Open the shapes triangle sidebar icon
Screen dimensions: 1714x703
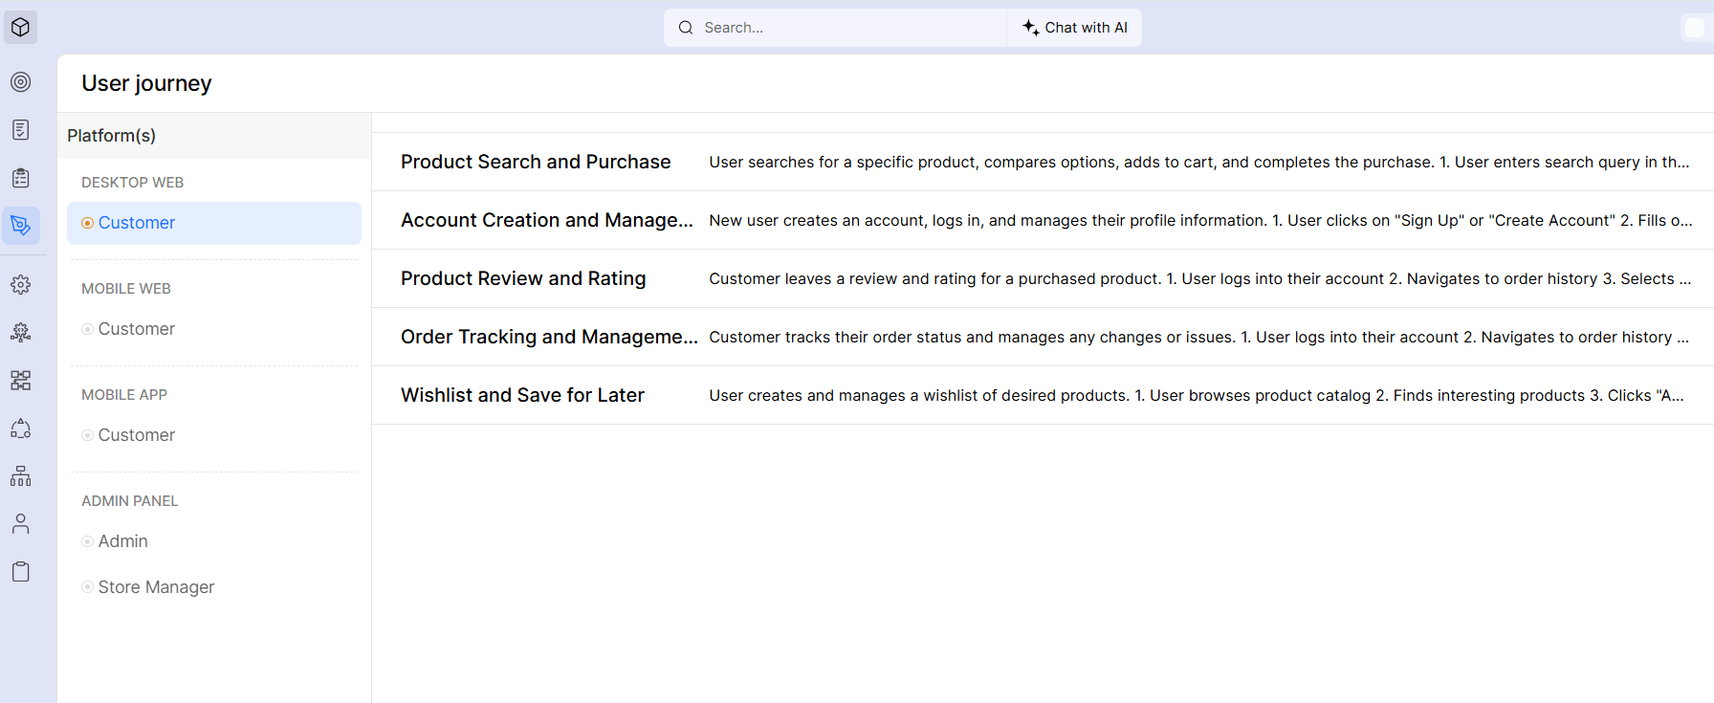(x=20, y=428)
